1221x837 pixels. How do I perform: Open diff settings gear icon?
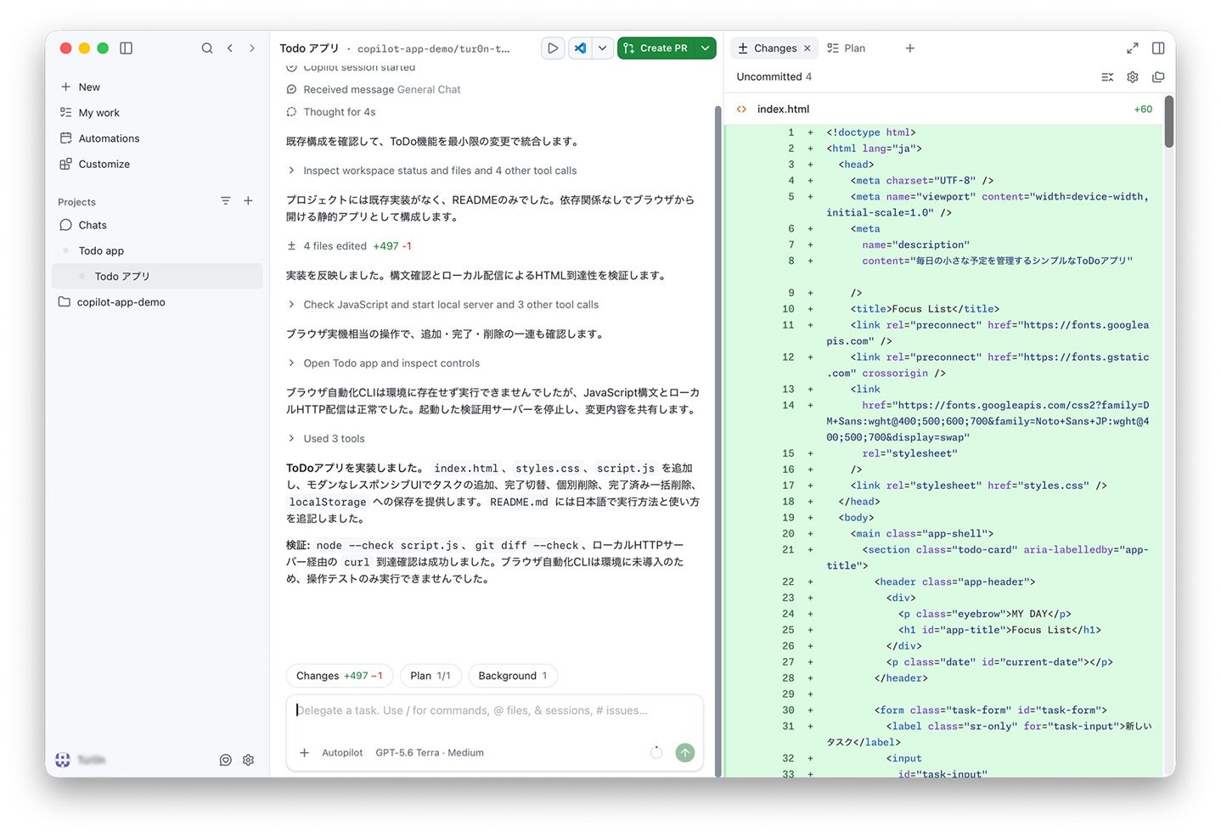click(1133, 77)
